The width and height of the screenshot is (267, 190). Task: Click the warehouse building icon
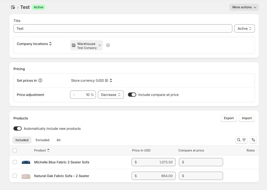click(x=74, y=45)
